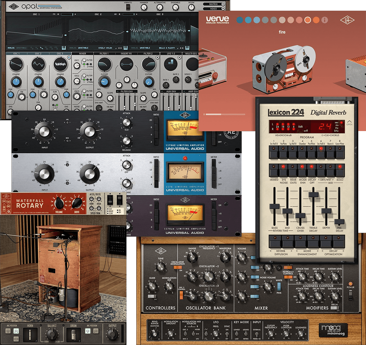Toggle the Minimoog White/Pink noise switch
The image size is (366, 345).
[x=279, y=286]
